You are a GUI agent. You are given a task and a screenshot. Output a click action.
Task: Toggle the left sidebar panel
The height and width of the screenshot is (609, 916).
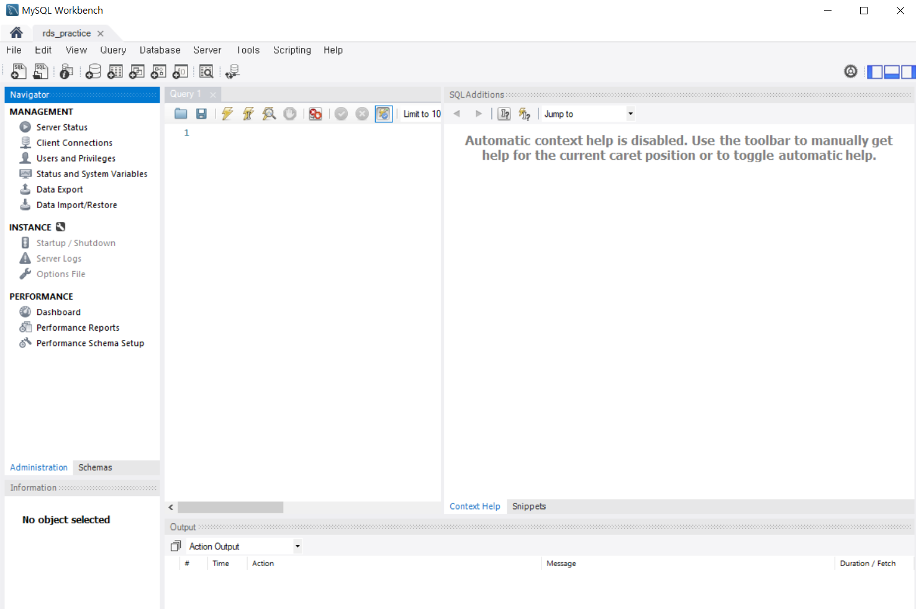[x=875, y=72]
